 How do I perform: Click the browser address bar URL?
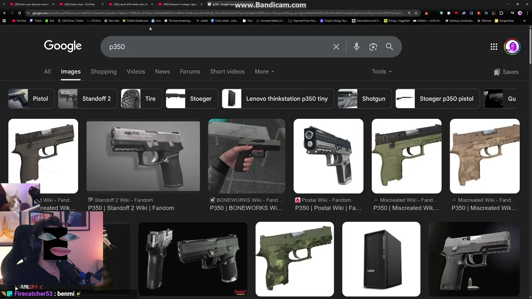pyautogui.click(x=216, y=13)
